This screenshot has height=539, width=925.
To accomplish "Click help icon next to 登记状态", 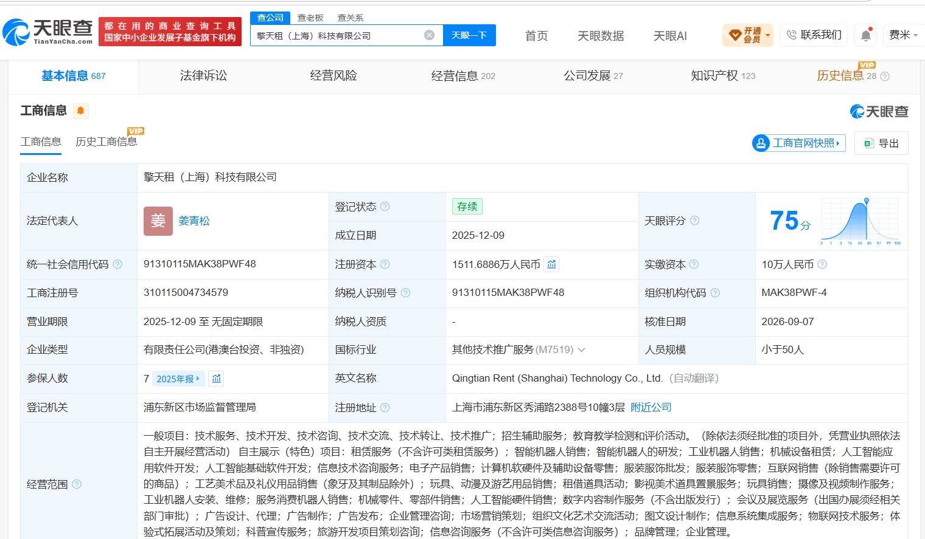I will [385, 207].
